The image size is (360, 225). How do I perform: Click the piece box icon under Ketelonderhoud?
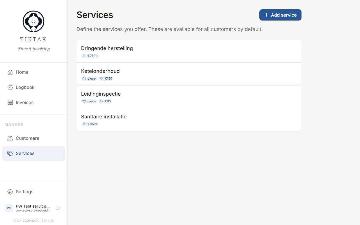pos(84,78)
